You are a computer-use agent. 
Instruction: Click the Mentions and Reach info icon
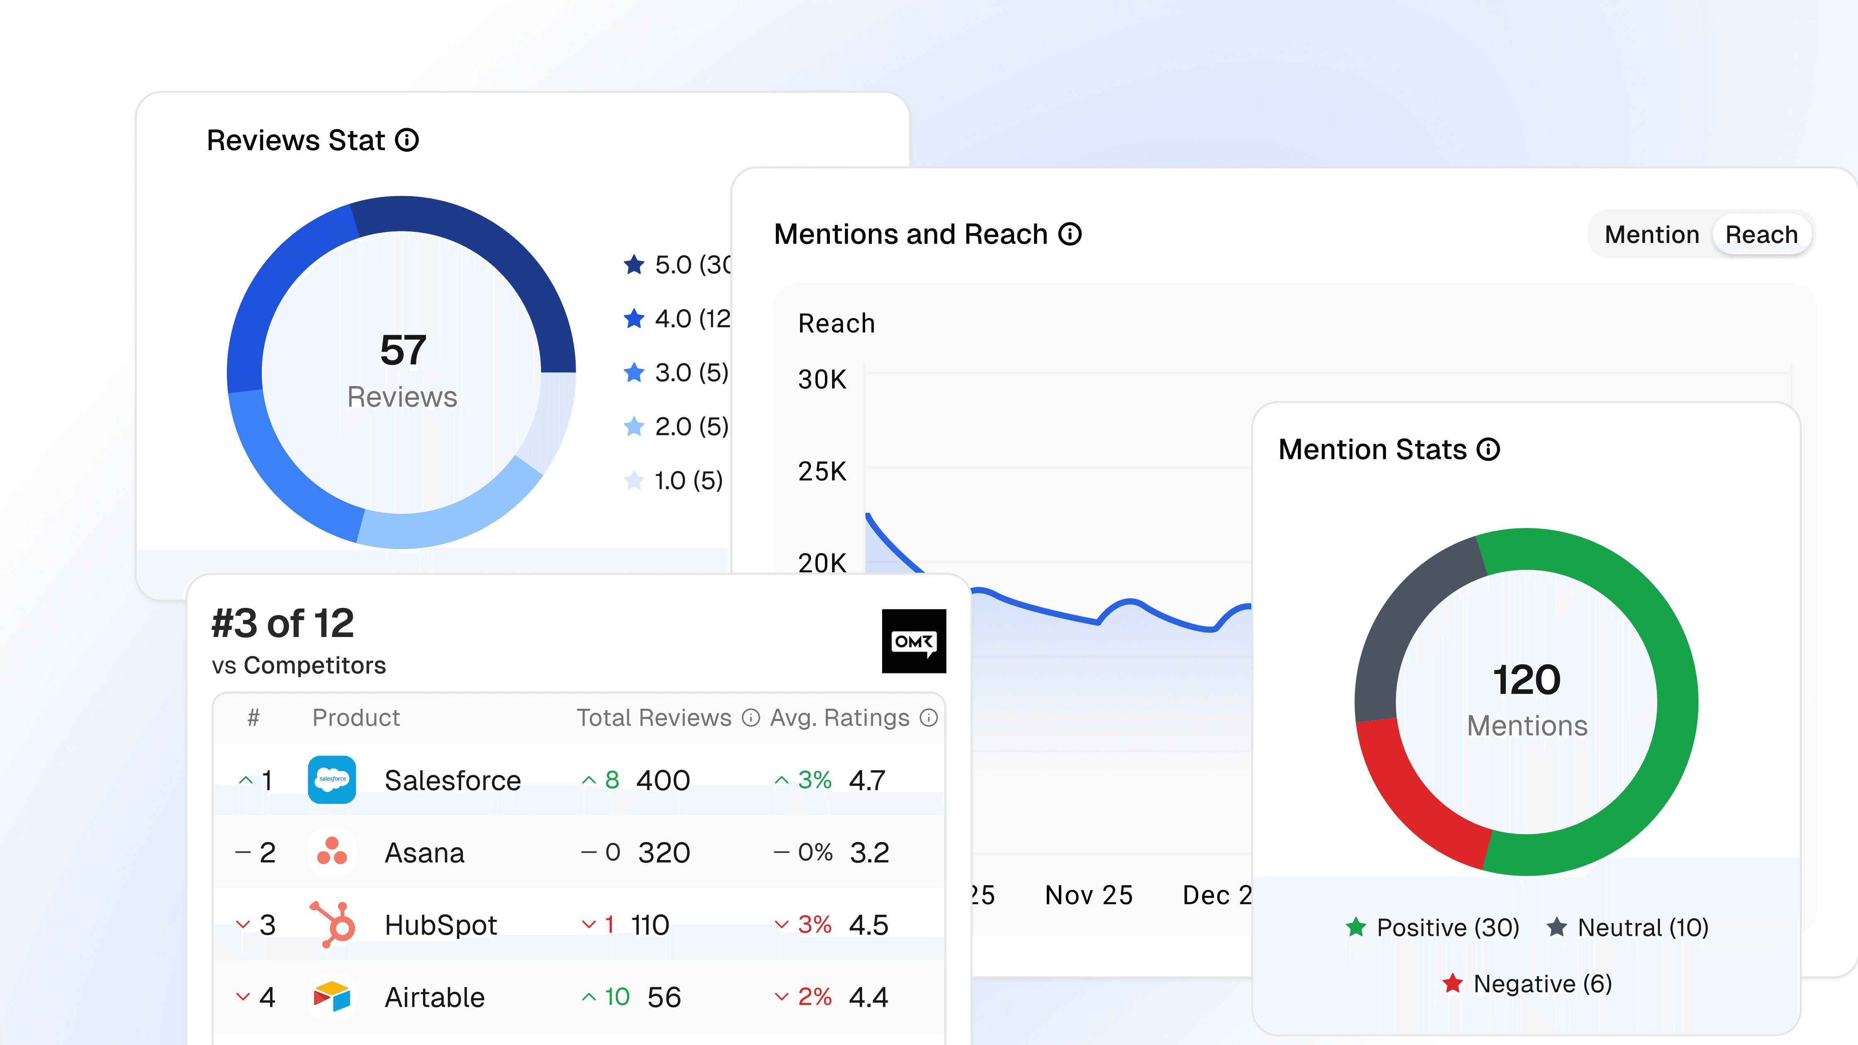(1070, 233)
